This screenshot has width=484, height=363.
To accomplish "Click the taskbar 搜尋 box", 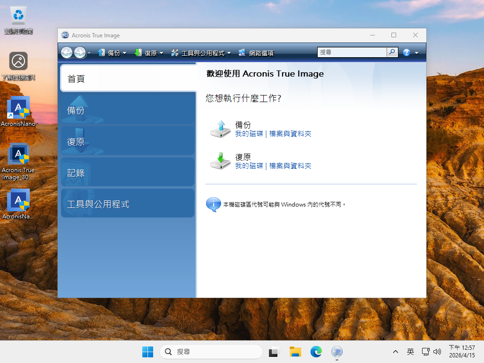I will click(x=211, y=352).
